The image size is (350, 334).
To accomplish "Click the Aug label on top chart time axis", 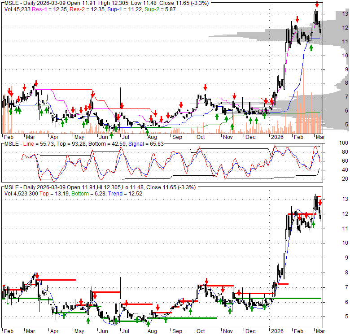I will pos(152,137).
